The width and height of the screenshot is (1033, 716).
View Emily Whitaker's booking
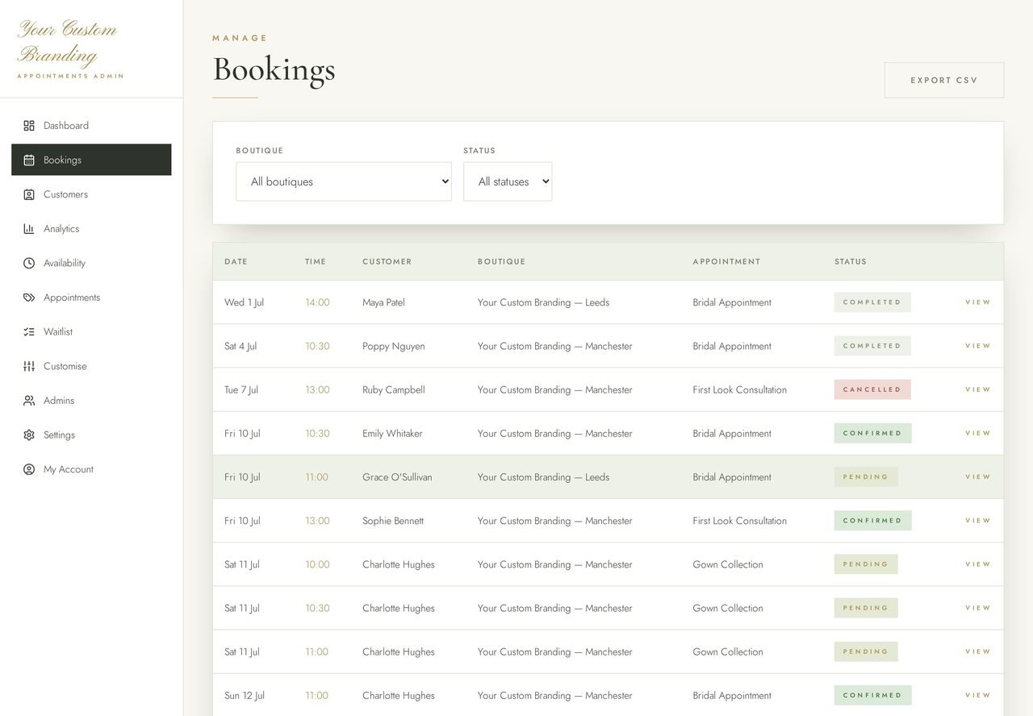click(x=978, y=433)
